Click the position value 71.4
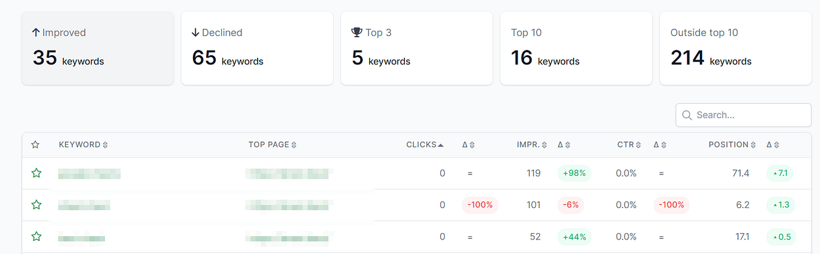820x254 pixels. [740, 173]
